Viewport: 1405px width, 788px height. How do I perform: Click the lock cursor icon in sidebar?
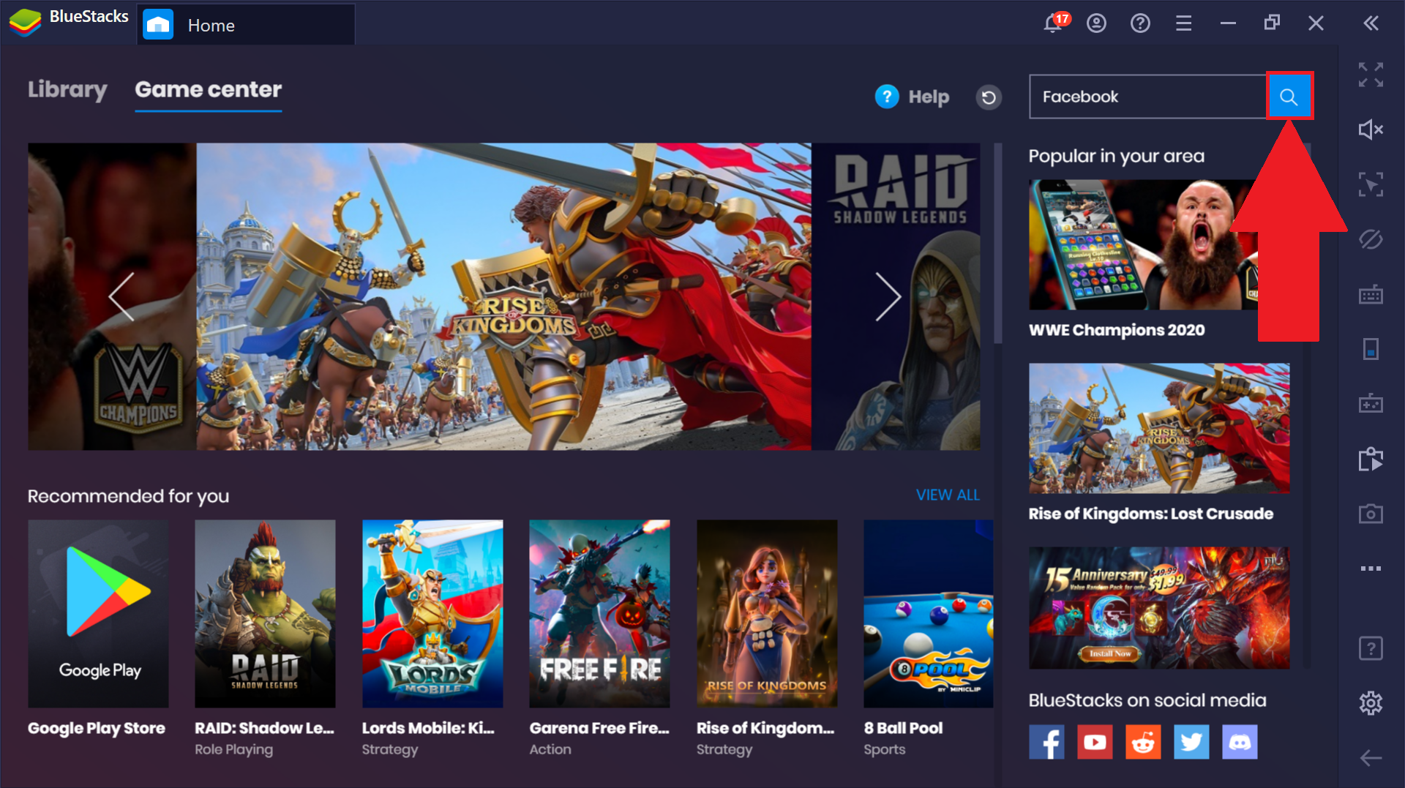(x=1371, y=184)
